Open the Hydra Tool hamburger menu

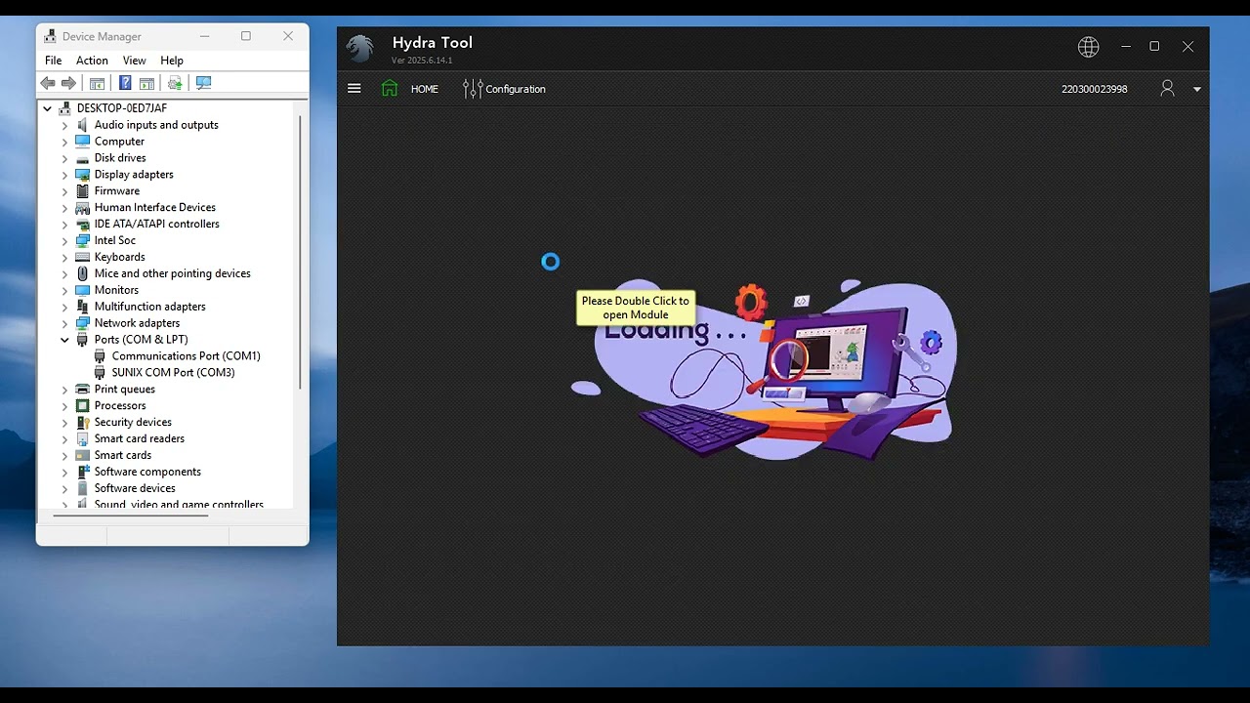coord(354,89)
